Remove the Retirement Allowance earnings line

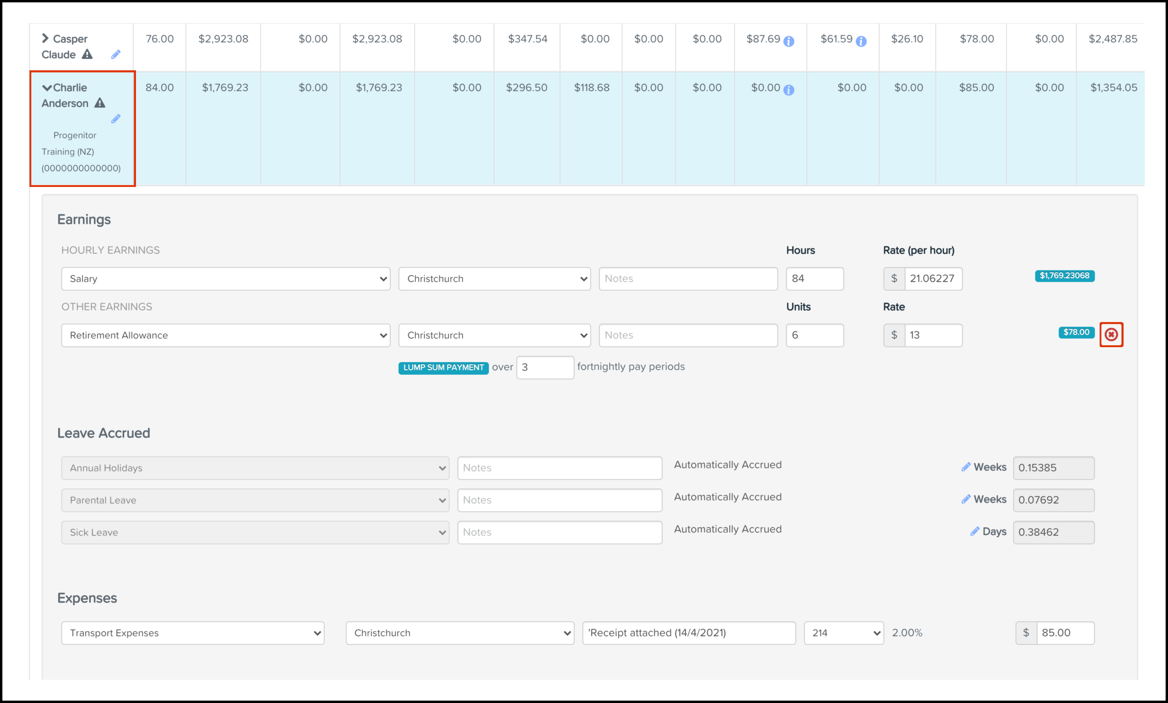1111,335
